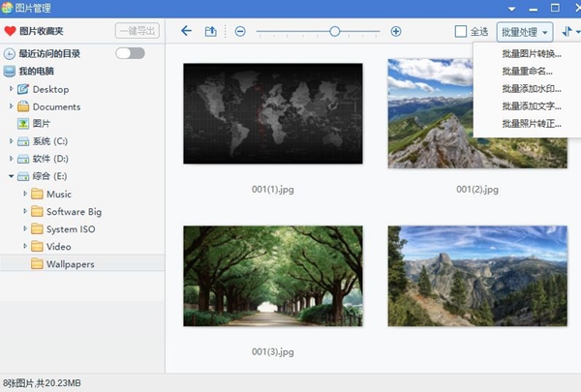The width and height of the screenshot is (581, 392).
Task: Select the 001(3).jpg tree road thumbnail
Action: click(272, 276)
